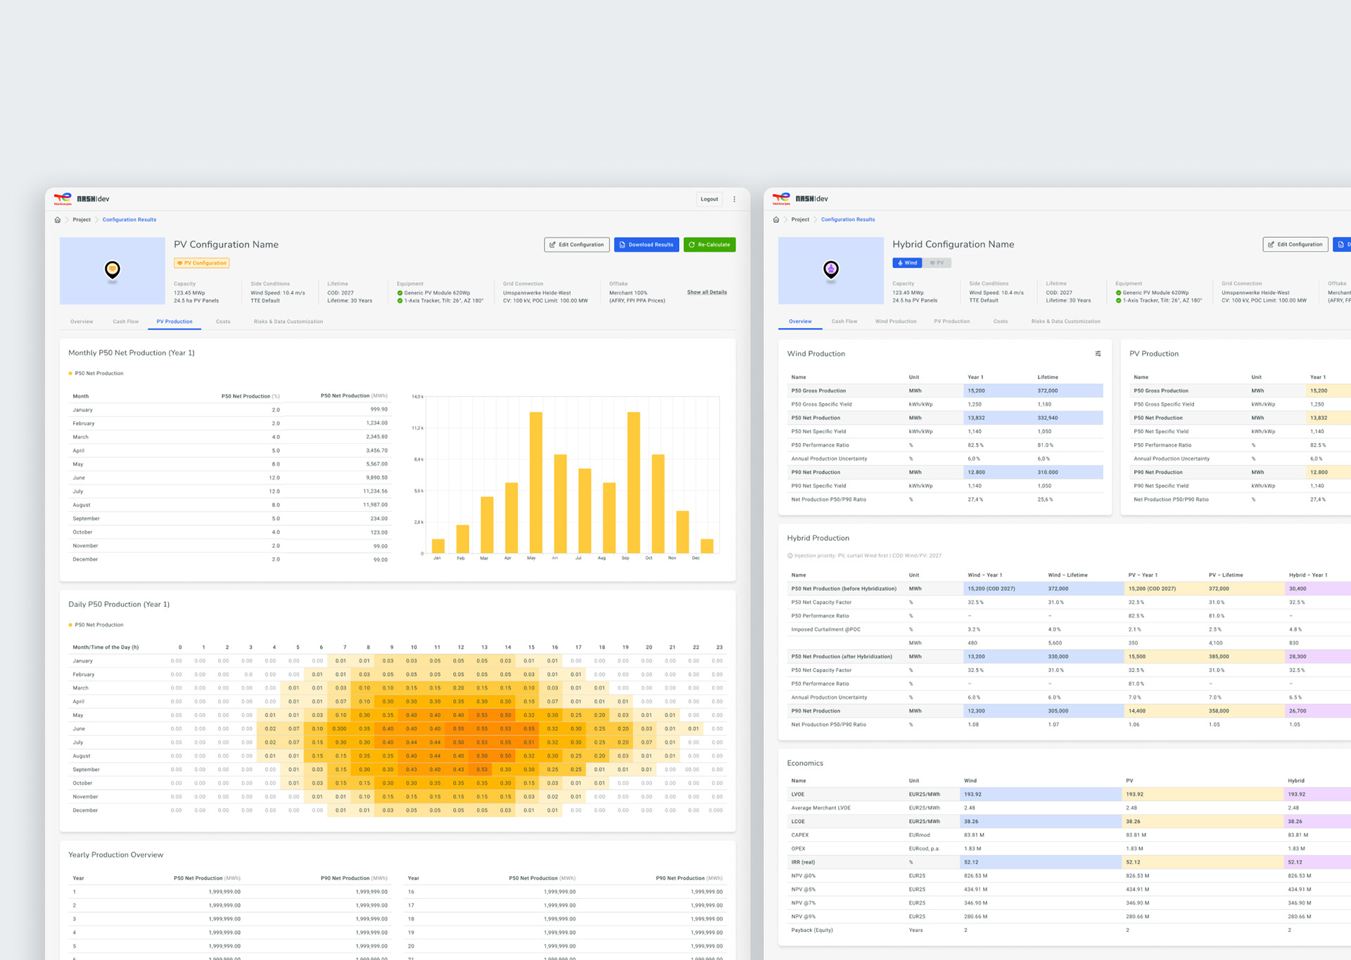Click the TotalEnergies logo in left window
Viewport: 1351px width, 960px height.
pyautogui.click(x=63, y=199)
